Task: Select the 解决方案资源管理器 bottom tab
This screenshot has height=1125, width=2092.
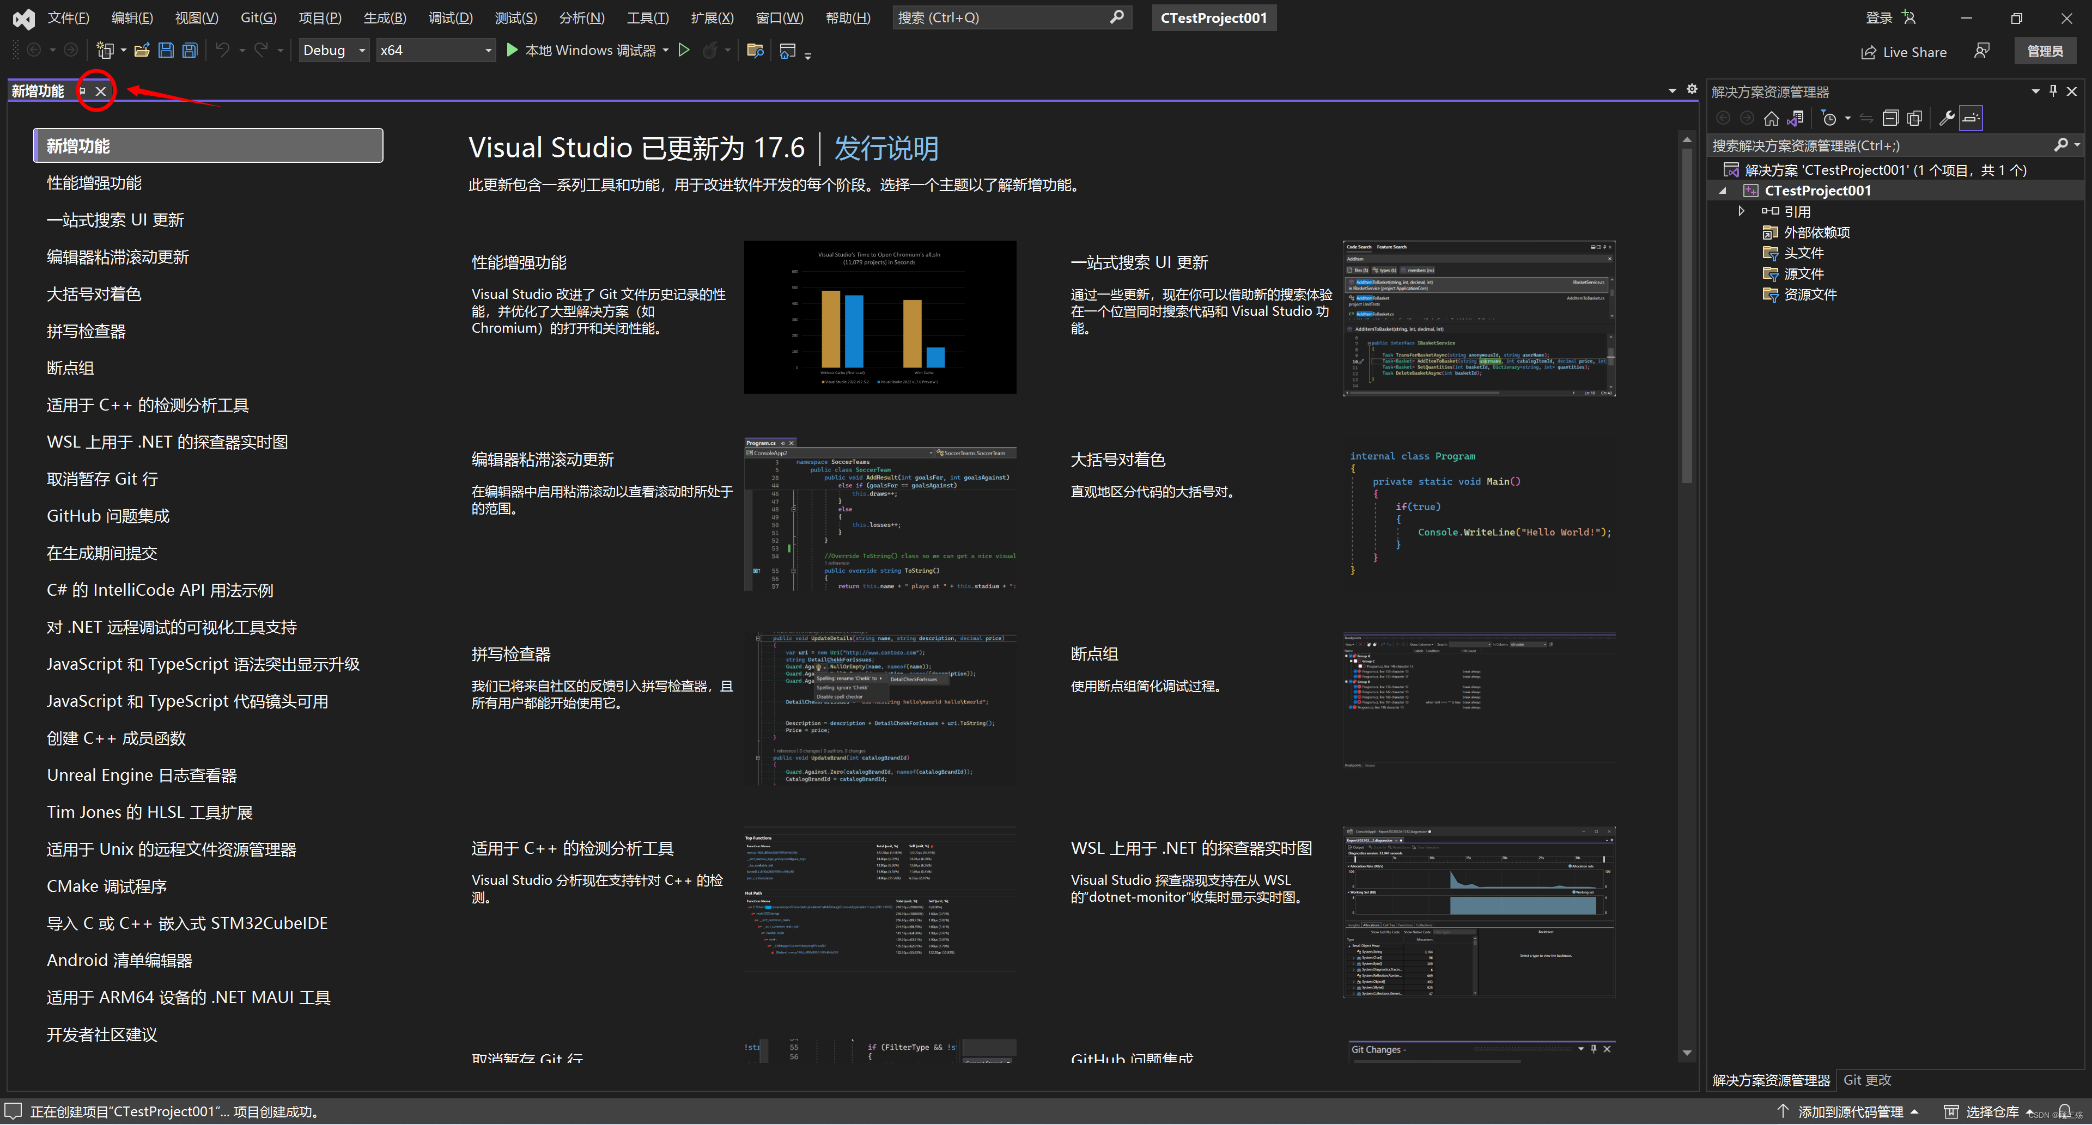Action: click(x=1771, y=1080)
